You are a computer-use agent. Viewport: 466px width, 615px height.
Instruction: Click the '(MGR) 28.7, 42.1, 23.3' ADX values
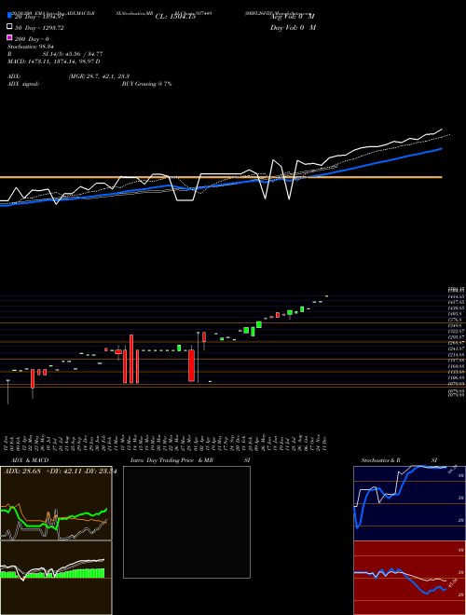click(x=99, y=76)
